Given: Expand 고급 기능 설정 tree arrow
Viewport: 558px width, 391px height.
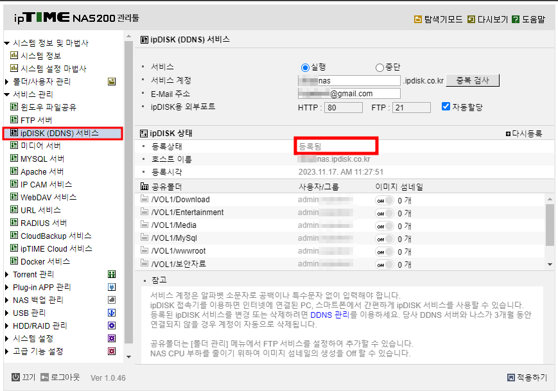Looking at the screenshot, I should [x=7, y=351].
